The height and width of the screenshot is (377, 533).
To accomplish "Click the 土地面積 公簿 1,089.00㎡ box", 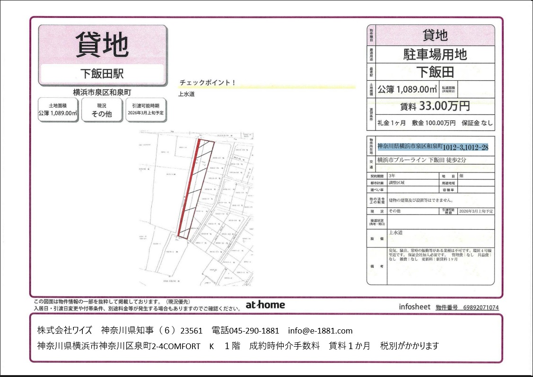I will click(x=58, y=110).
